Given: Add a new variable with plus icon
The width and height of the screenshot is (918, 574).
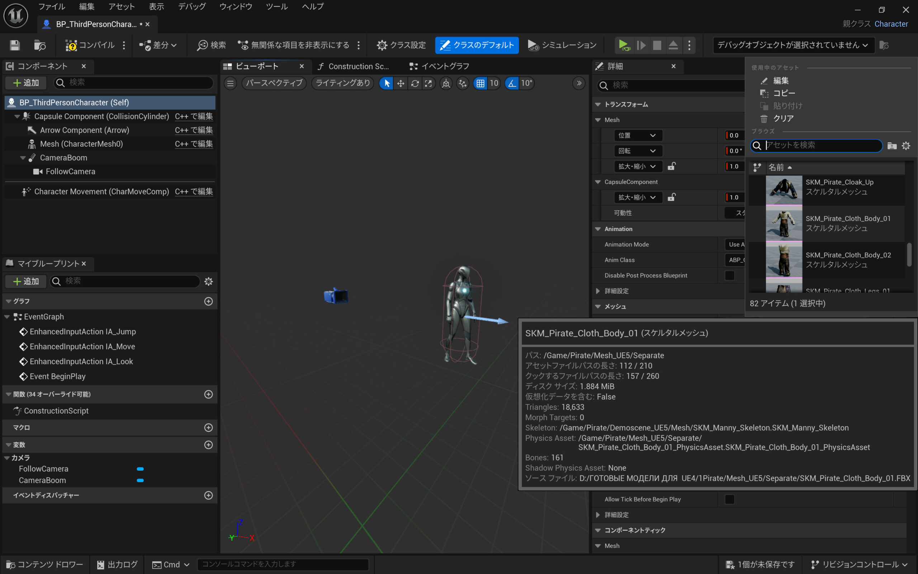Looking at the screenshot, I should pyautogui.click(x=208, y=444).
